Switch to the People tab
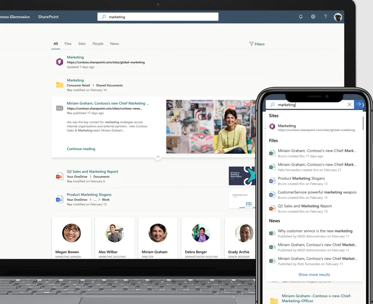Viewport: 373px width, 304px height. coord(98,44)
